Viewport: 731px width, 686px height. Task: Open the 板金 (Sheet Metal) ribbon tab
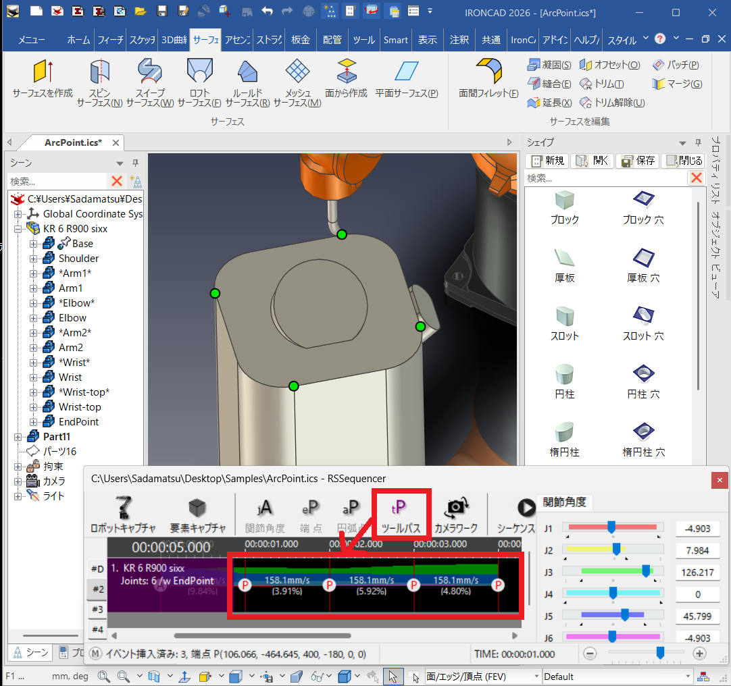300,40
